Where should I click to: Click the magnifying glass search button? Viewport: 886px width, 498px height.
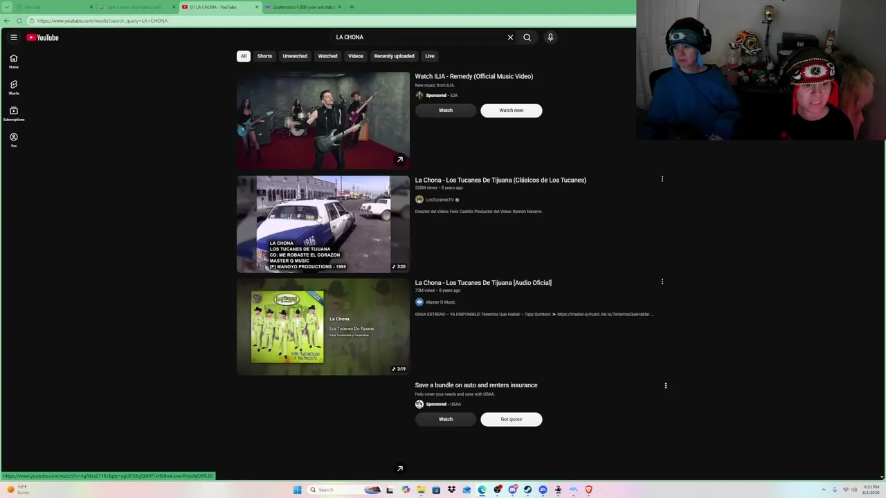click(527, 37)
